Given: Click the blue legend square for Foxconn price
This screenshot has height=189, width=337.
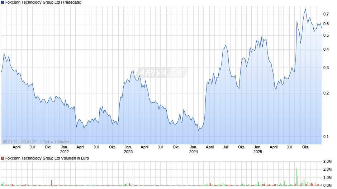Looking at the screenshot, I should (x=3, y=3).
